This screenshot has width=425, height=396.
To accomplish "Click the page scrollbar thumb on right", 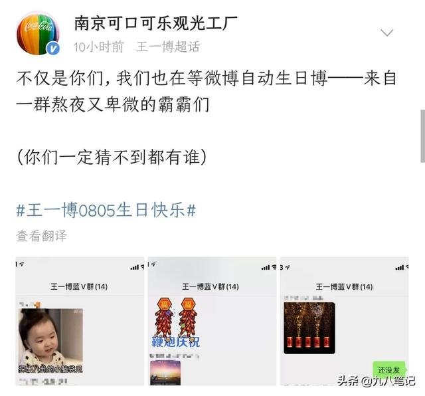I will pos(422,136).
